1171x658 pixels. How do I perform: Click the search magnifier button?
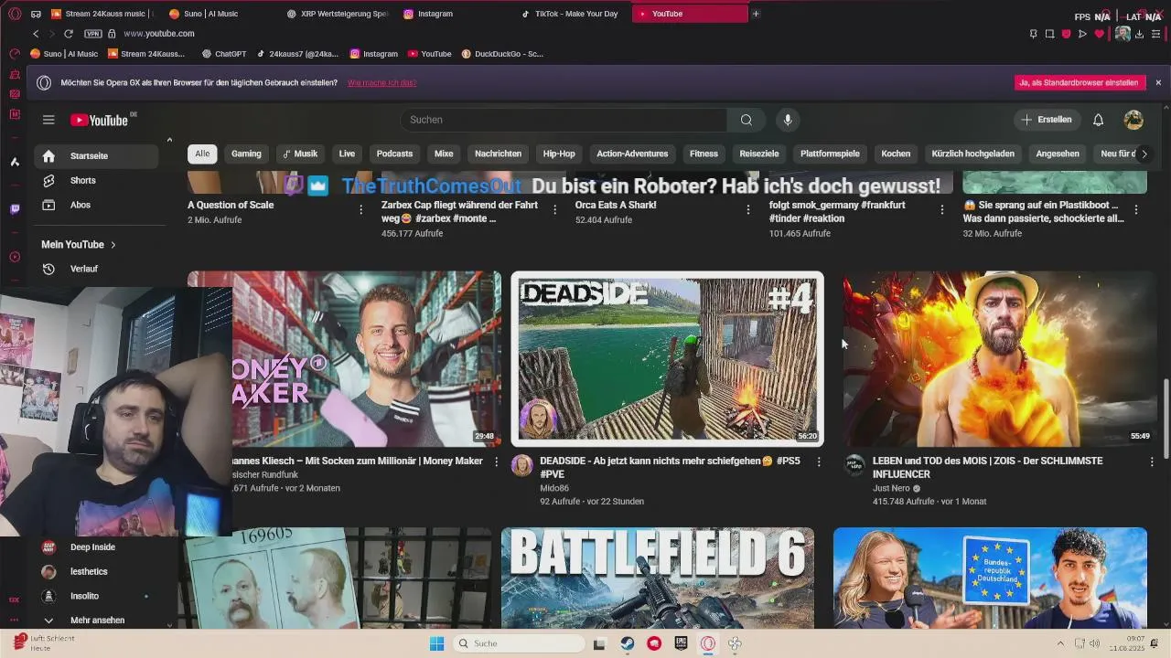(x=747, y=120)
